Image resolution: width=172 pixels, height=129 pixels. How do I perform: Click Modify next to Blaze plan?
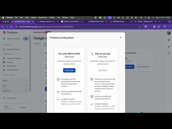pyautogui.click(x=23, y=107)
